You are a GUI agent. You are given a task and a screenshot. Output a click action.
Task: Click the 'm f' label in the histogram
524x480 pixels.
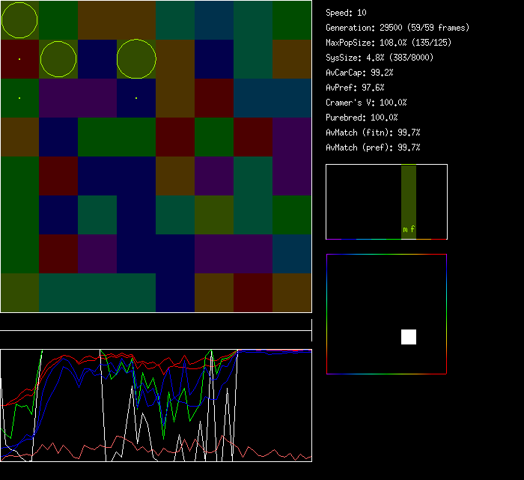tap(409, 229)
